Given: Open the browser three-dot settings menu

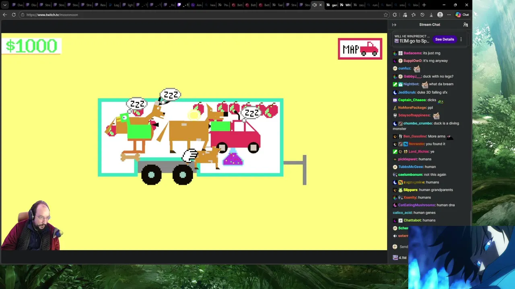Looking at the screenshot, I should tap(449, 15).
